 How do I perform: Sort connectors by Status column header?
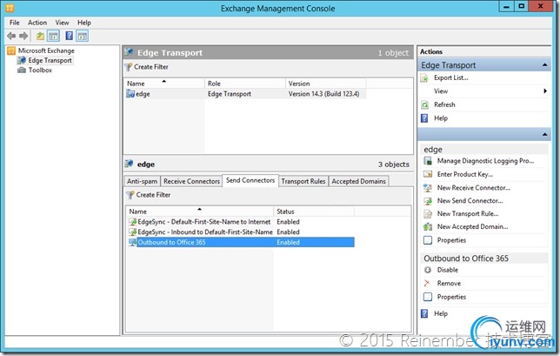[314, 212]
